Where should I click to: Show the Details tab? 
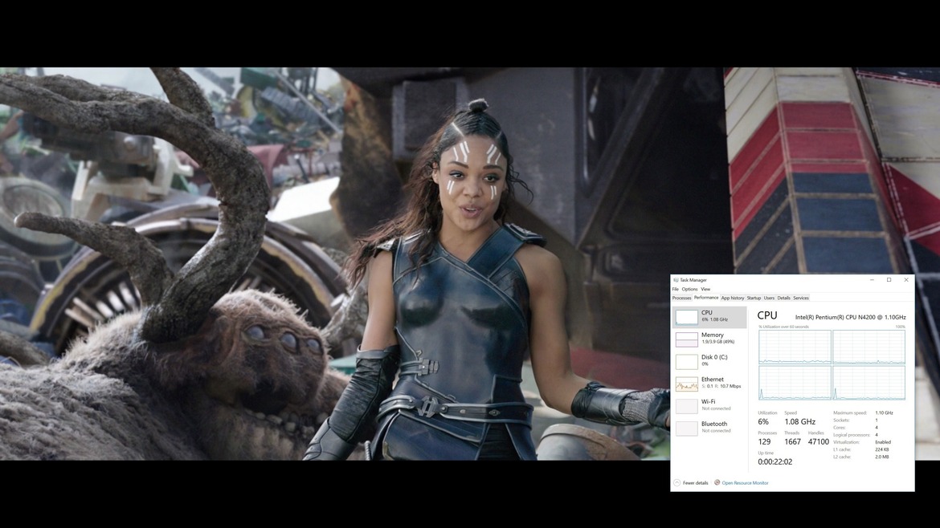(783, 299)
